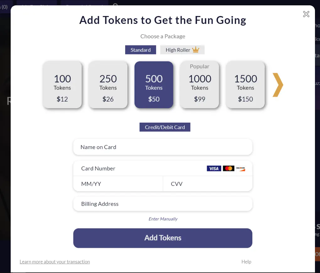Viewport: 320px width, 273px height.
Task: Choose the 500 Tokens $50 package
Action: tap(154, 85)
